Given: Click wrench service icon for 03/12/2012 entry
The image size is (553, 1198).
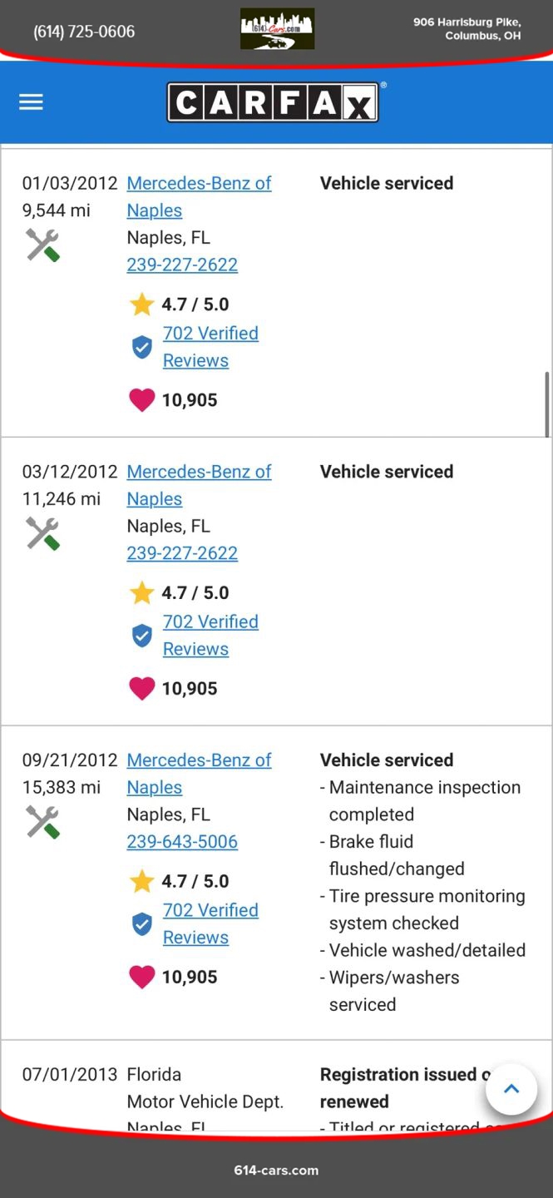Looking at the screenshot, I should coord(42,534).
